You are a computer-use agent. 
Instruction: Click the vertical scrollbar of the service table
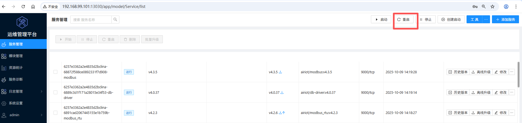518,74
